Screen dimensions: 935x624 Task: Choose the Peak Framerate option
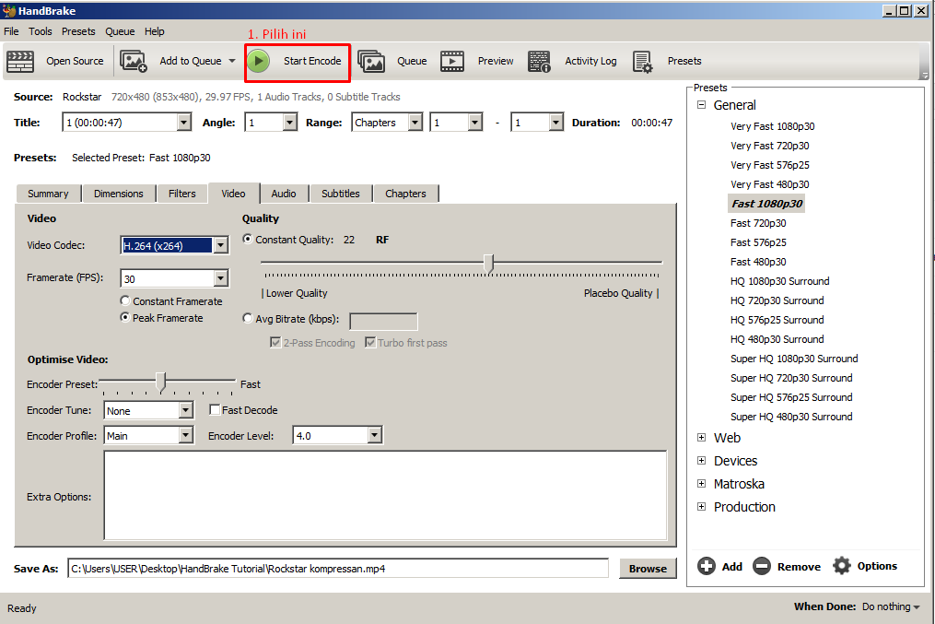point(125,317)
